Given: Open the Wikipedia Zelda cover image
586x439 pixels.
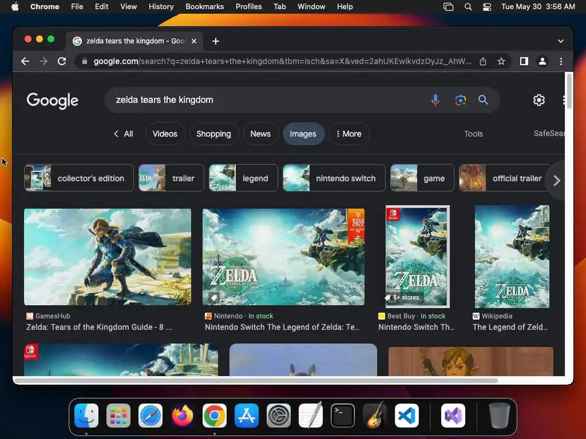Looking at the screenshot, I should (512, 257).
